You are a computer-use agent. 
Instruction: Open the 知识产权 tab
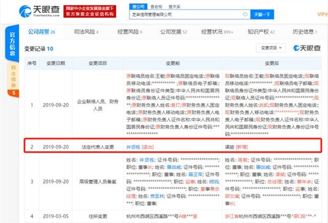pos(261,32)
